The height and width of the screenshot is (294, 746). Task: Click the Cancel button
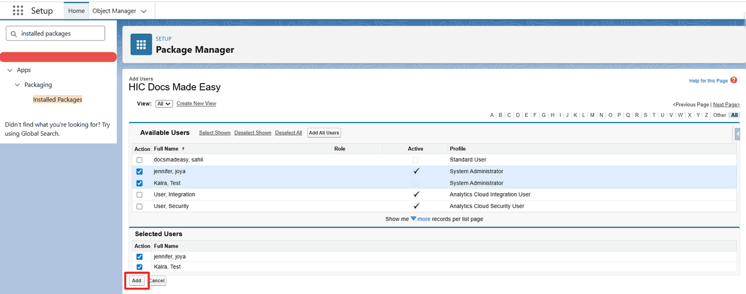coord(157,281)
